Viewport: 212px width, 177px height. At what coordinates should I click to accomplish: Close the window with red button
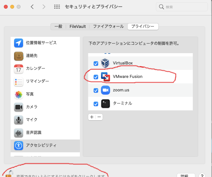[6, 7]
